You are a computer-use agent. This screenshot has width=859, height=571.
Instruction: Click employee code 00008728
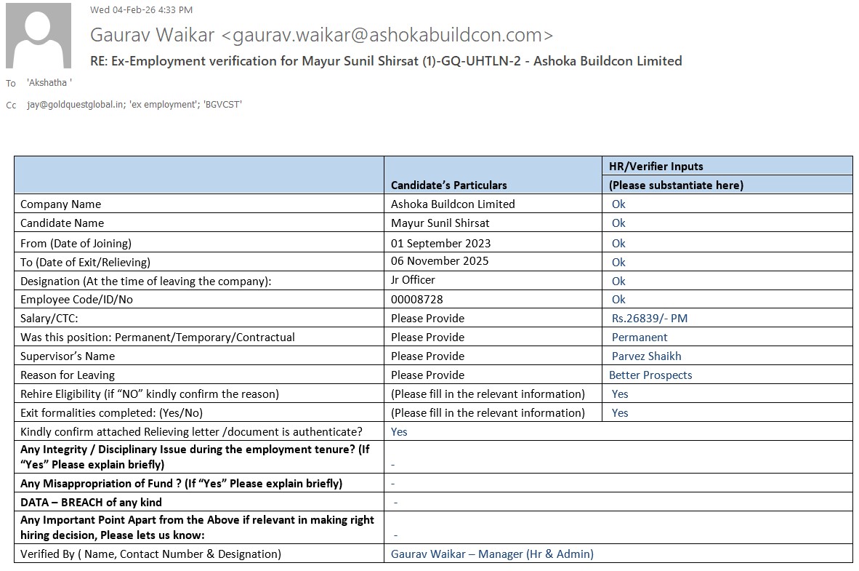tap(416, 300)
